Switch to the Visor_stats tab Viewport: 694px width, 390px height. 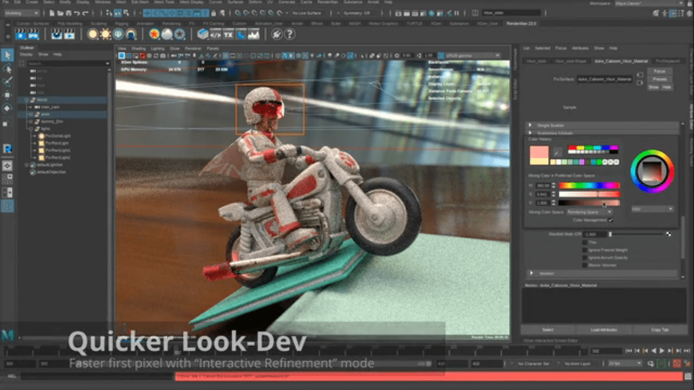pos(536,61)
